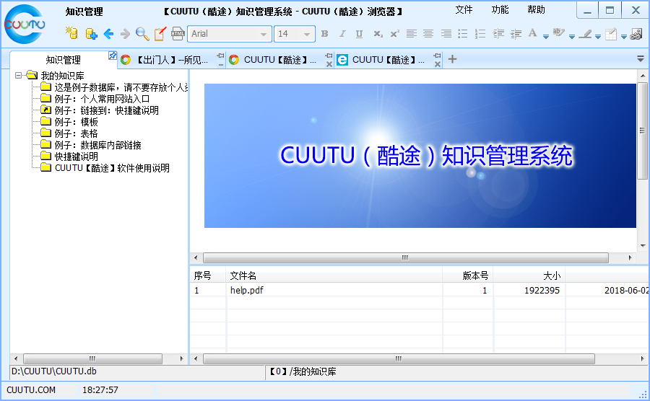Select the help.pdf file row
650x401 pixels.
point(419,290)
